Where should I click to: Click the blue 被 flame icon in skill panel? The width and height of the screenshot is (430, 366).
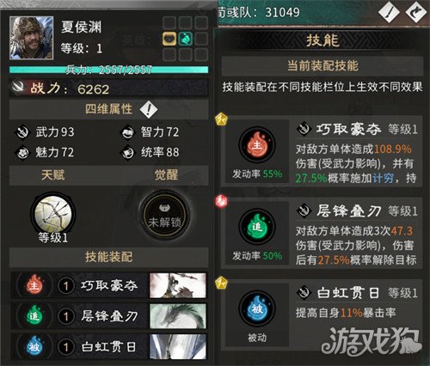(257, 308)
